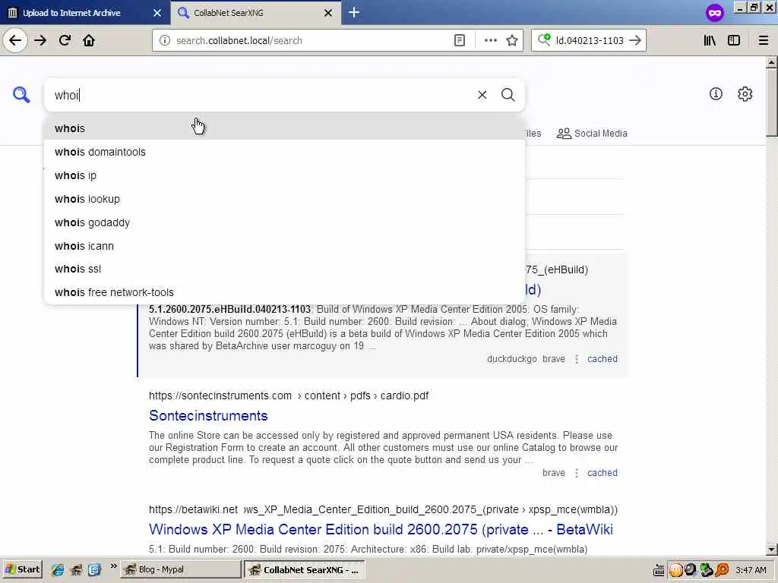
Task: Close the CollabNet SearXNG tab
Action: coord(328,13)
